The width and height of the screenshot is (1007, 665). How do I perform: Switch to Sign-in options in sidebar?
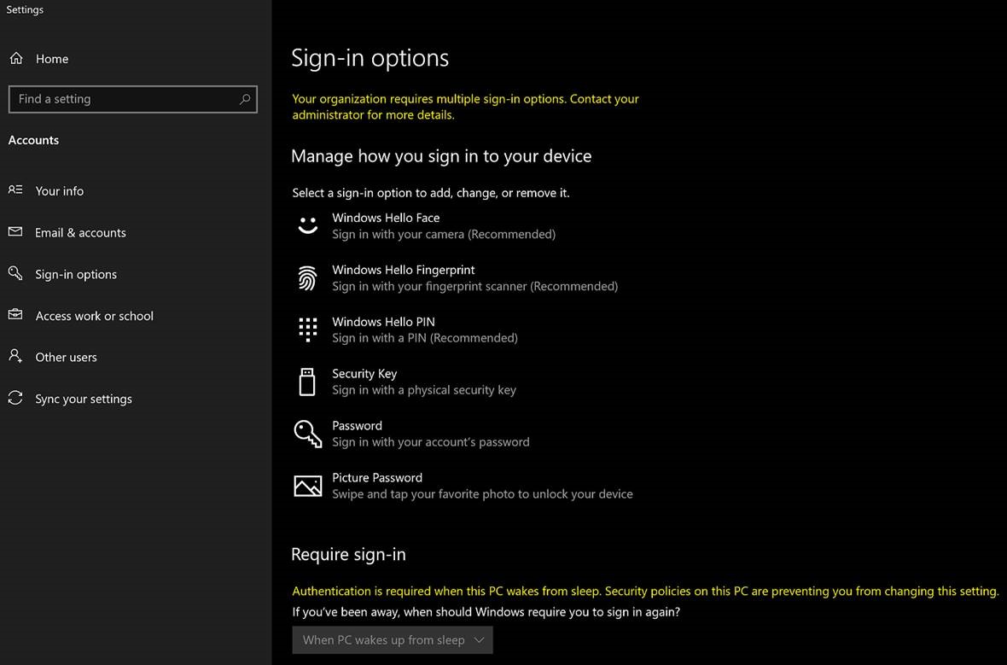point(77,274)
